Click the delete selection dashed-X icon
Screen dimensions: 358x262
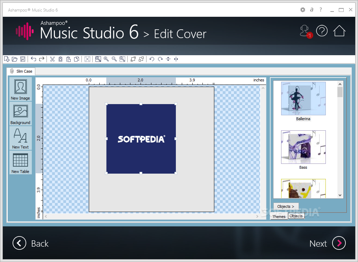87,59
